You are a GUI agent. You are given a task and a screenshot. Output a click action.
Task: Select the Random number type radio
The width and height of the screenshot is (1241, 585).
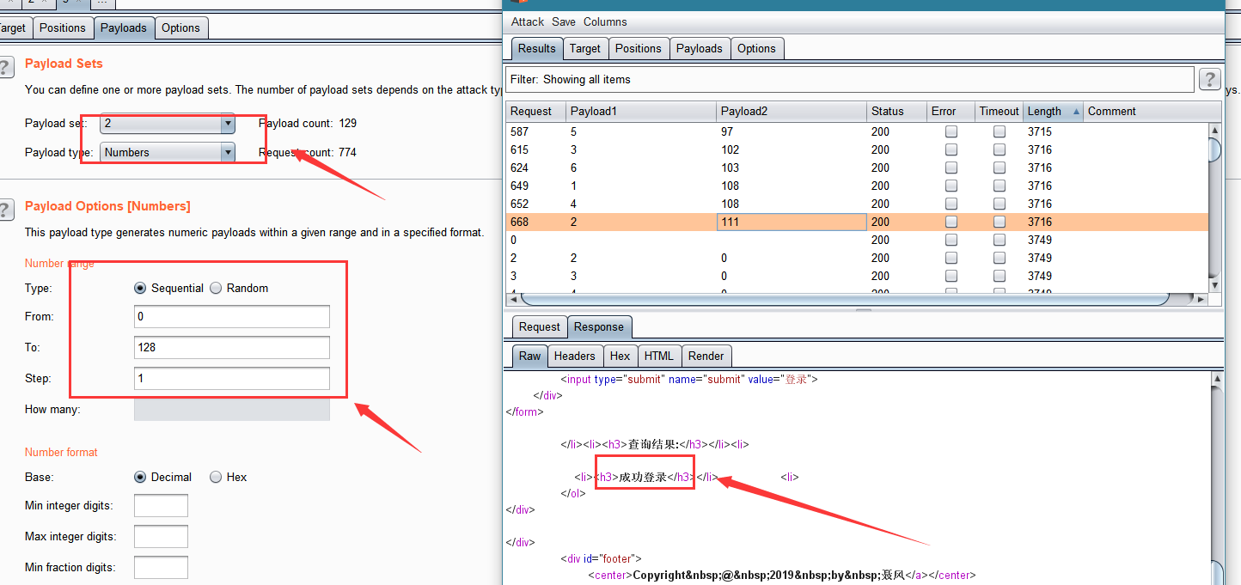[216, 288]
